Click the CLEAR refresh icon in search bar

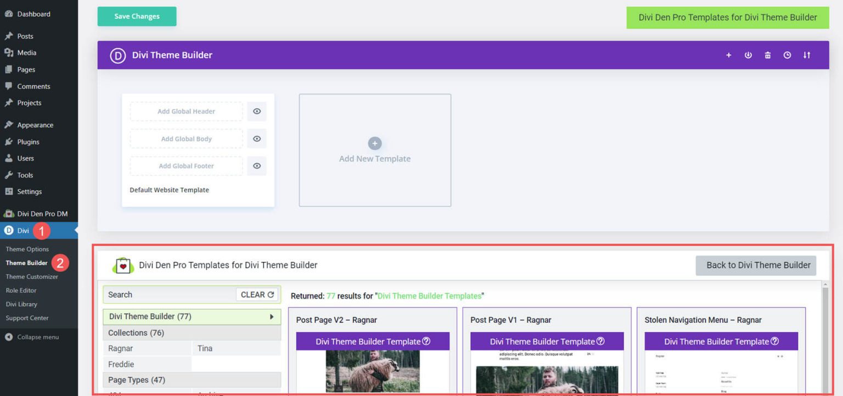pyautogui.click(x=270, y=294)
